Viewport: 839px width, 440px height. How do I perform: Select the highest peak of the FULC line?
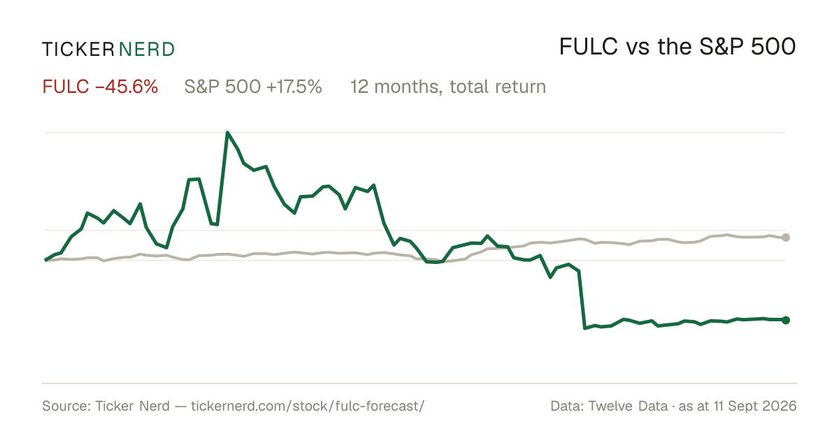point(227,132)
